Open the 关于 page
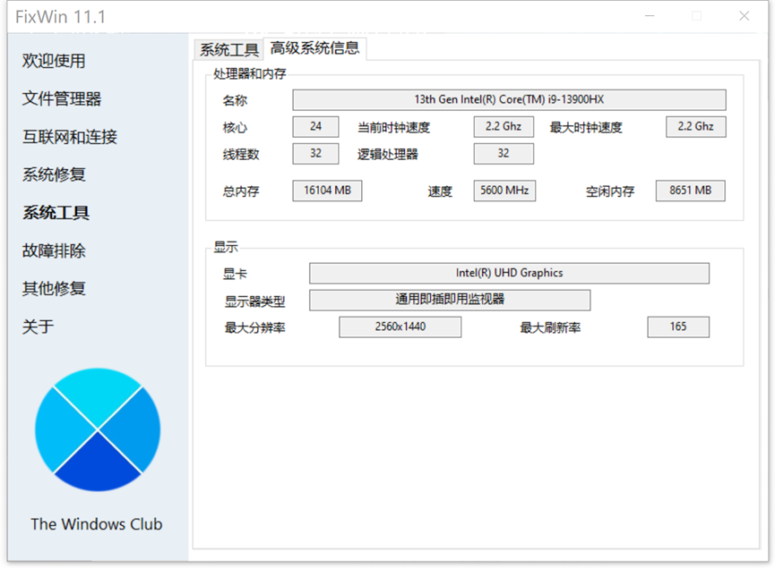Image resolution: width=775 pixels, height=568 pixels. (x=38, y=326)
